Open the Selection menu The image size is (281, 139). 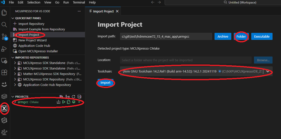34,2
